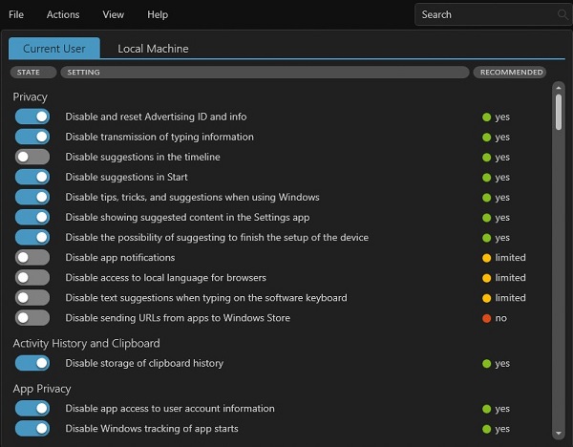The width and height of the screenshot is (573, 447).
Task: Toggle finish the setup of device switch
Action: pos(32,237)
